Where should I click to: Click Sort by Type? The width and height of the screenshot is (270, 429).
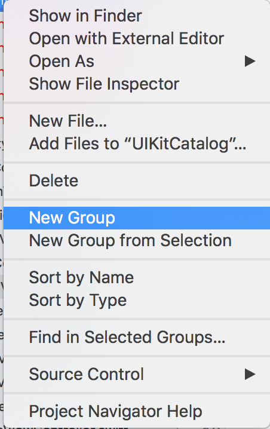tap(137, 301)
